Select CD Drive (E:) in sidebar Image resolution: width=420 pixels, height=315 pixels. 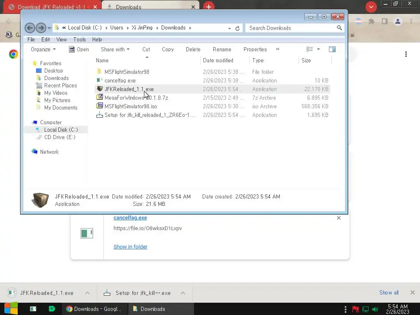pyautogui.click(x=59, y=137)
